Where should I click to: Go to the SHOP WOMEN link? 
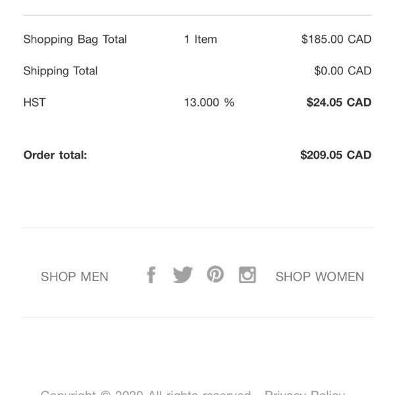(319, 277)
